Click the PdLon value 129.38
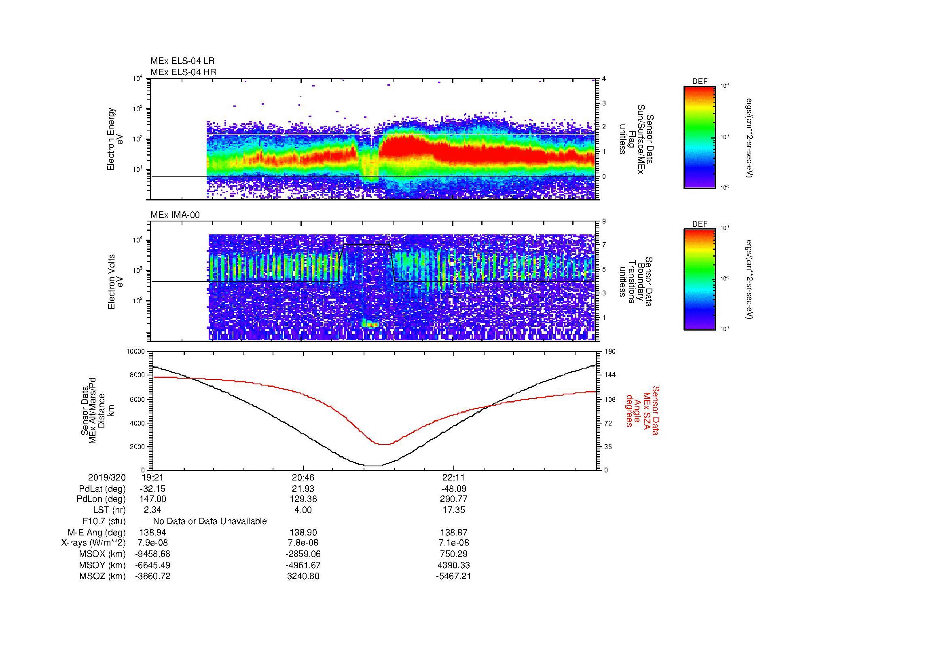The width and height of the screenshot is (946, 668). (303, 499)
